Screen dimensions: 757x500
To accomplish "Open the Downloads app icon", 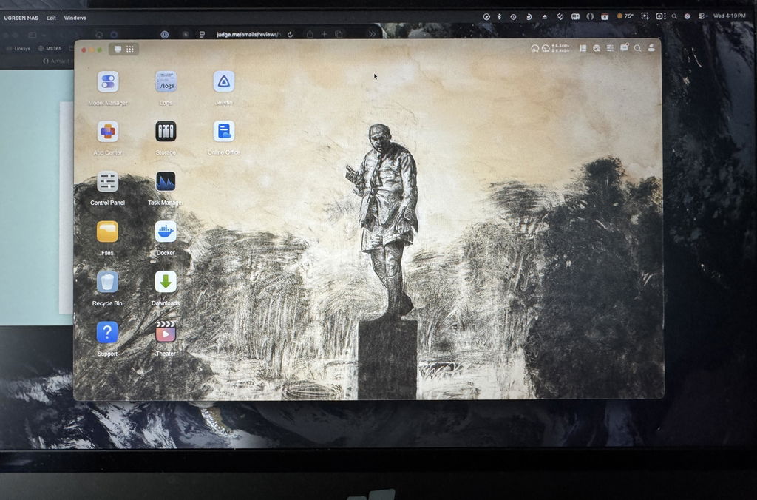I will coord(166,282).
